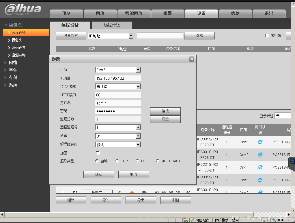Open the 报警 top tab

point(168,14)
